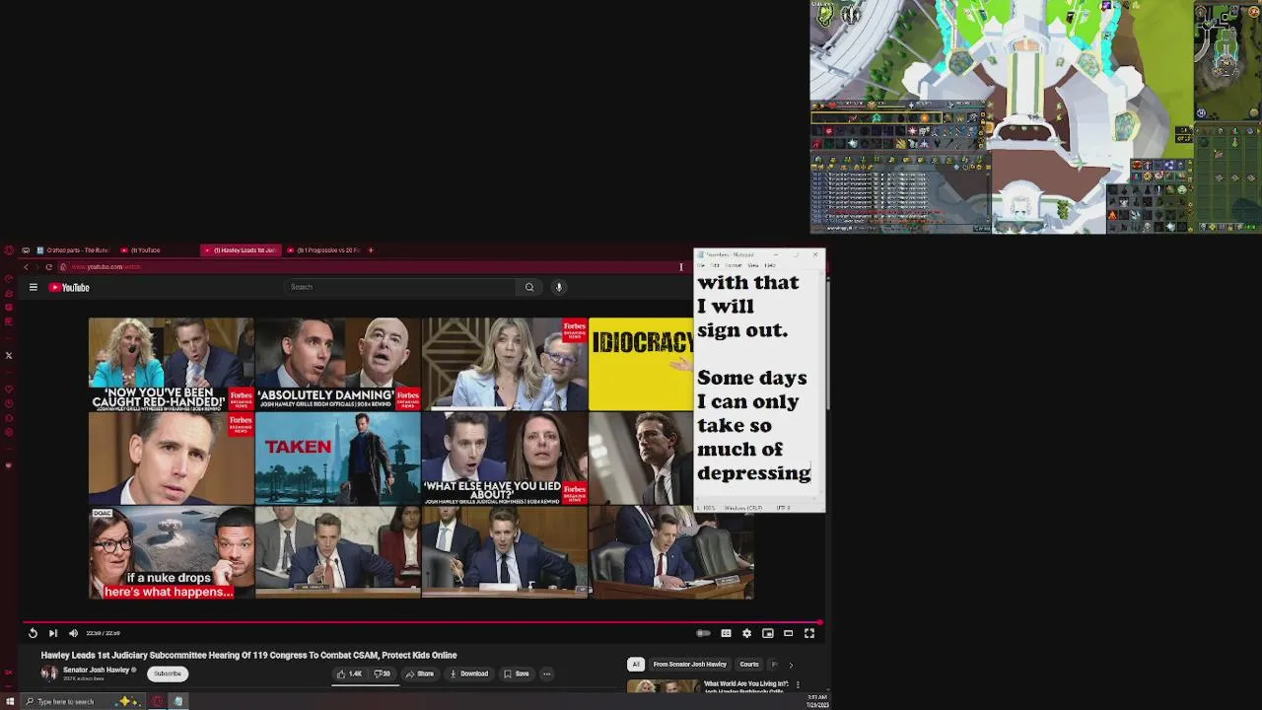Click the RuneScape action bar ability slots
The height and width of the screenshot is (710, 1262).
(x=897, y=130)
